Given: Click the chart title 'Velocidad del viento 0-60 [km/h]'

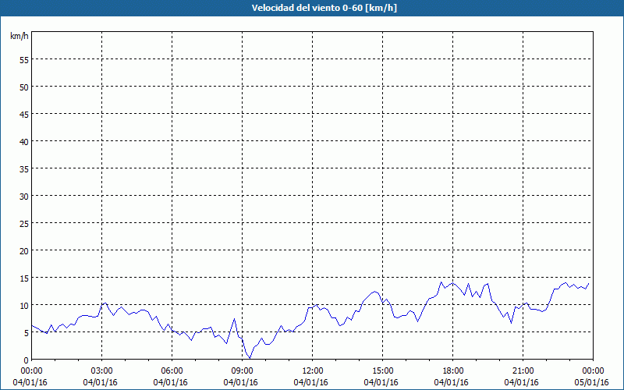Looking at the screenshot, I should coord(324,8).
